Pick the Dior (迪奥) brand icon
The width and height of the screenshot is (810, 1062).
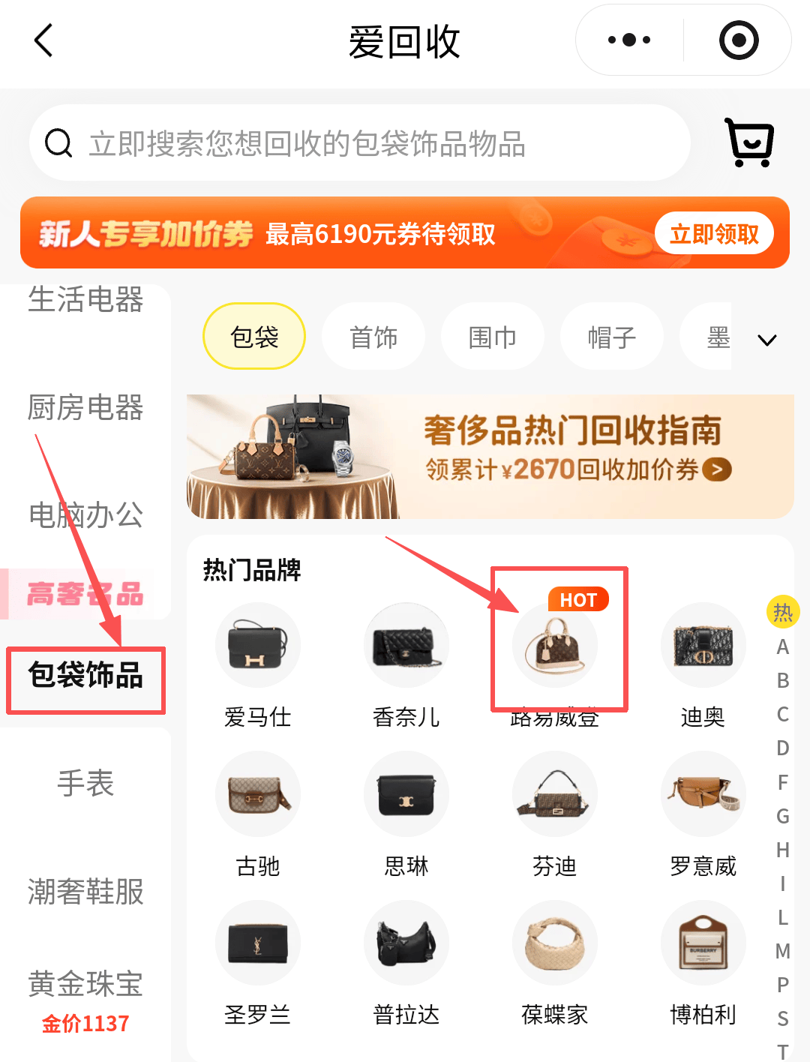pyautogui.click(x=703, y=645)
